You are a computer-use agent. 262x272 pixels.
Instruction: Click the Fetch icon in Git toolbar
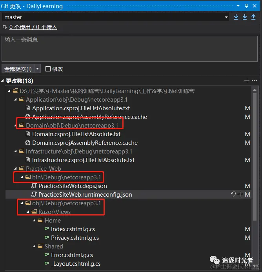pos(236,17)
